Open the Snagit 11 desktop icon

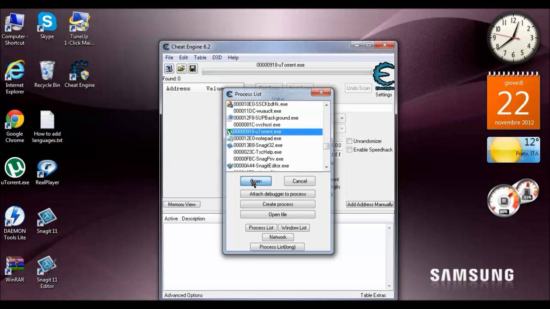tap(47, 221)
